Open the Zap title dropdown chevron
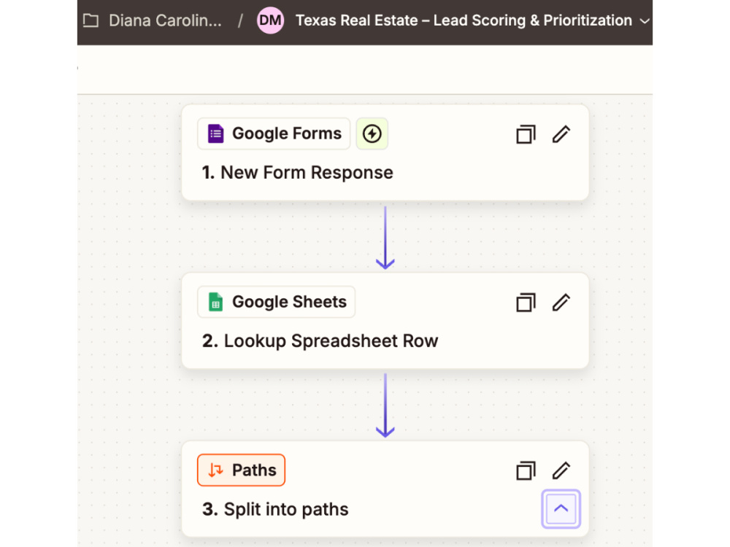Image resolution: width=730 pixels, height=547 pixels. pos(645,21)
